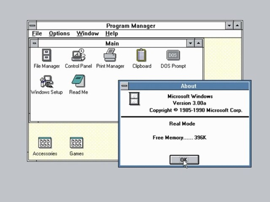Open the File menu
Viewport: 270px width, 202px height.
point(37,33)
